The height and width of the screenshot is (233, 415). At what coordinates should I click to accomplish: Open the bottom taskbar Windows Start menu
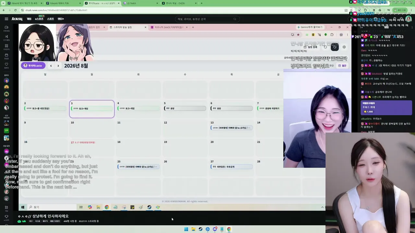pos(186,229)
